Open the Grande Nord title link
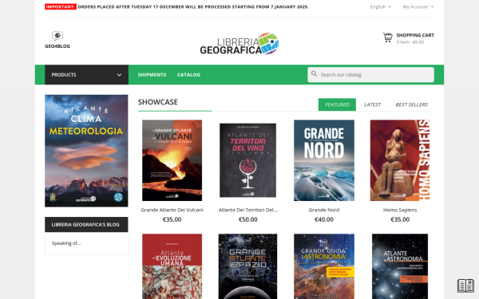479x299 pixels. [x=324, y=210]
